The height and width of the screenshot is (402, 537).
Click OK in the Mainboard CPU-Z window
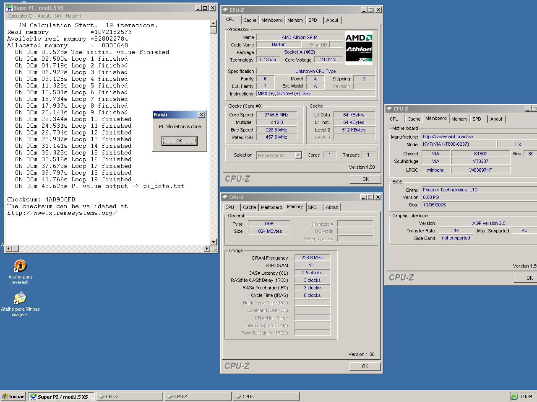[x=527, y=278]
